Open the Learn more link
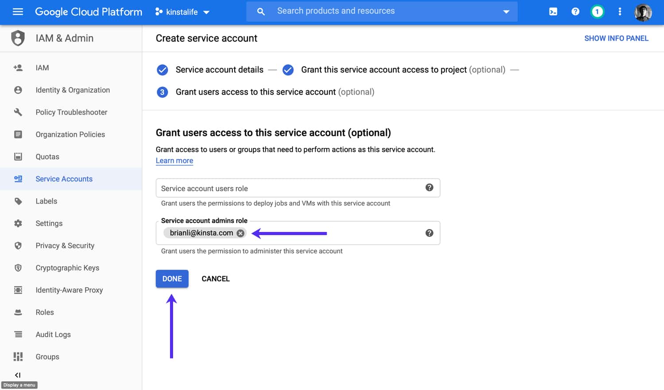This screenshot has height=390, width=664. point(174,160)
